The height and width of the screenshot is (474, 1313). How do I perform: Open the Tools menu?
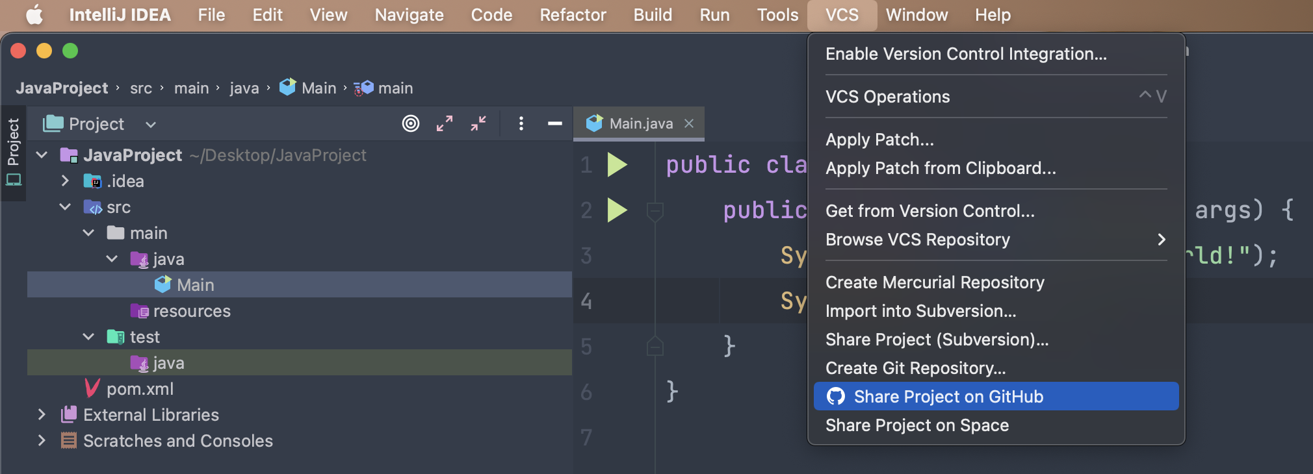pos(777,15)
